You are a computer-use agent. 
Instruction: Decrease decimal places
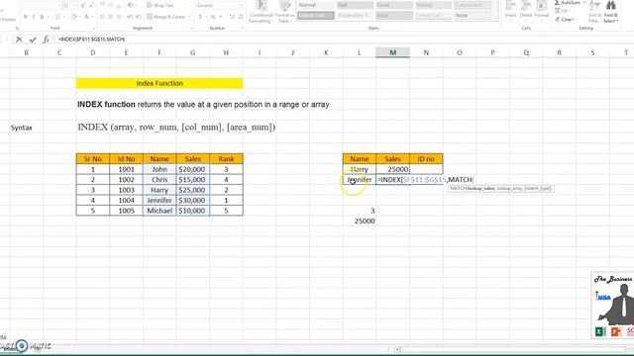pos(241,17)
